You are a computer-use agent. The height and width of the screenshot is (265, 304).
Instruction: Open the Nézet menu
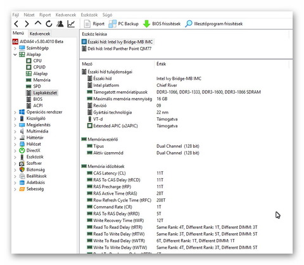tap(29, 15)
